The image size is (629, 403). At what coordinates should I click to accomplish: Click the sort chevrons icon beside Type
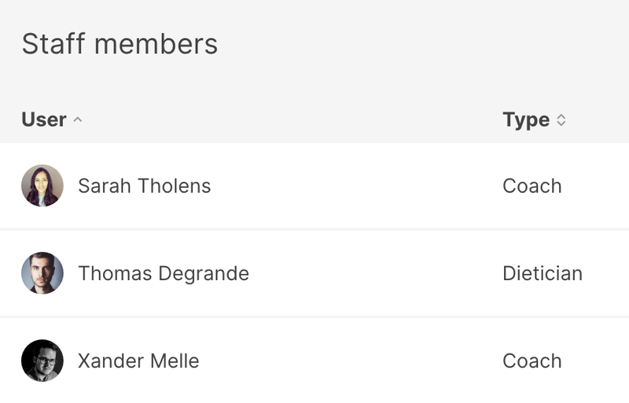pyautogui.click(x=561, y=120)
